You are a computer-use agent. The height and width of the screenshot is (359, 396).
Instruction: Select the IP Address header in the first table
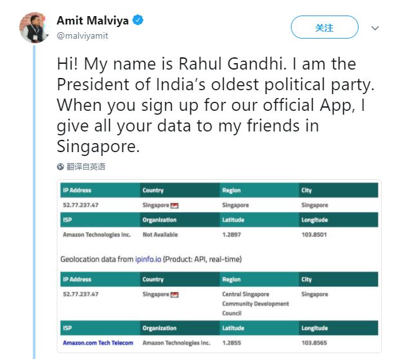77,191
